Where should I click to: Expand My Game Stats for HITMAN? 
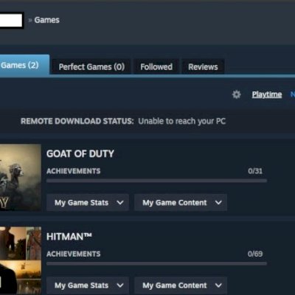[88, 285]
